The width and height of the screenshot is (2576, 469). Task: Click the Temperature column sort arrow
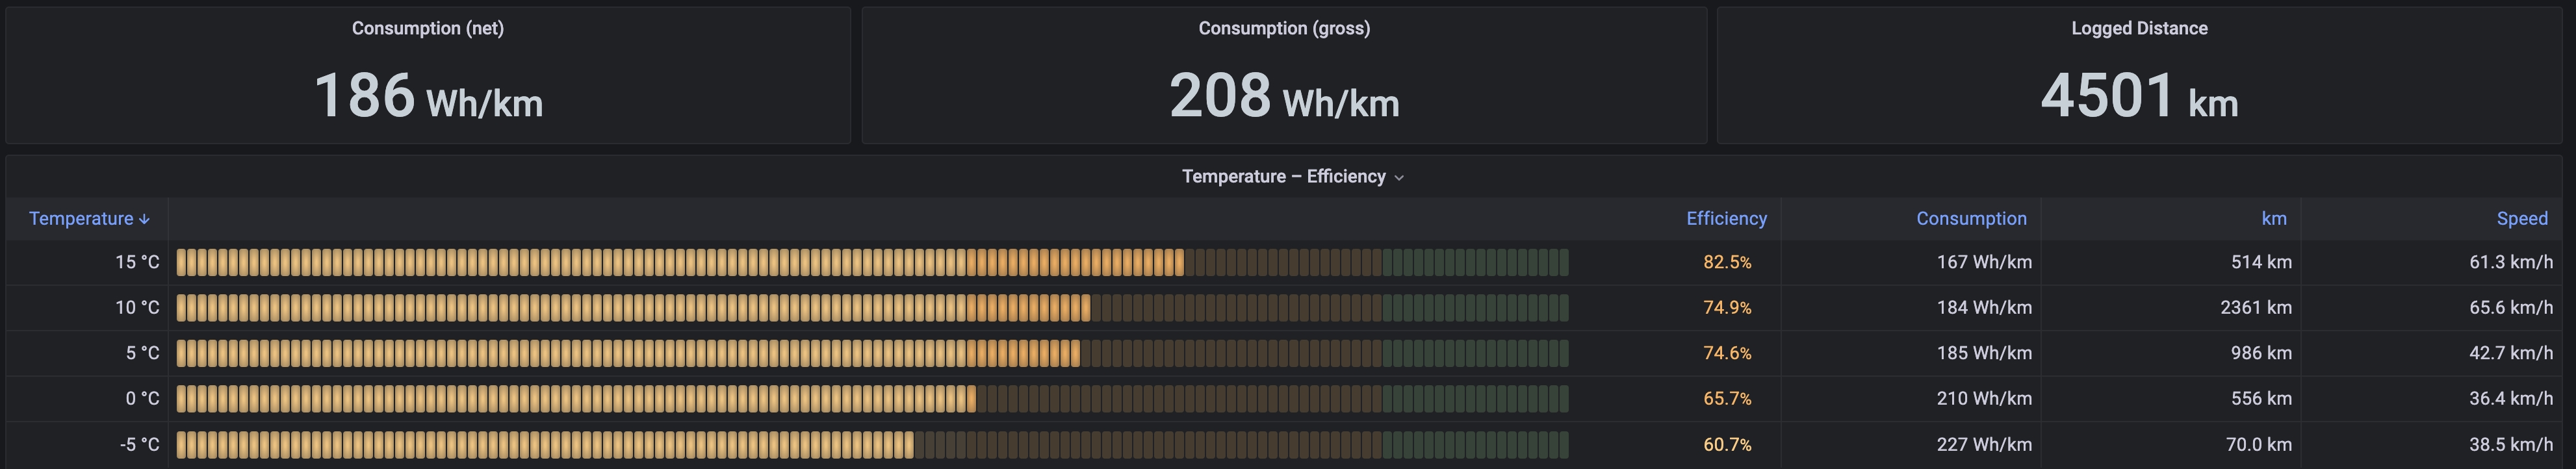[145, 219]
